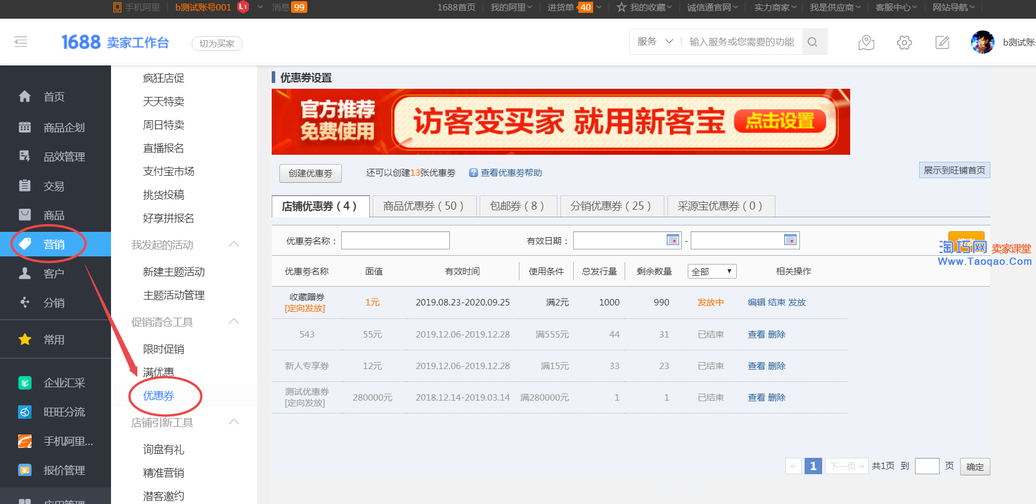Open the 服务 search category dropdown
This screenshot has height=504, width=1036.
[x=655, y=42]
